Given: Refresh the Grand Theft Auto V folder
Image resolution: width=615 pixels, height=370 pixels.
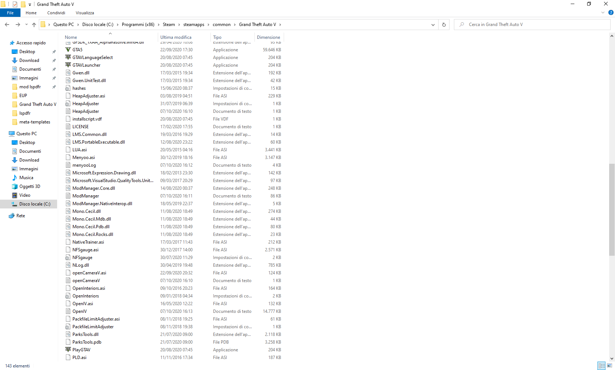Looking at the screenshot, I should click(444, 25).
